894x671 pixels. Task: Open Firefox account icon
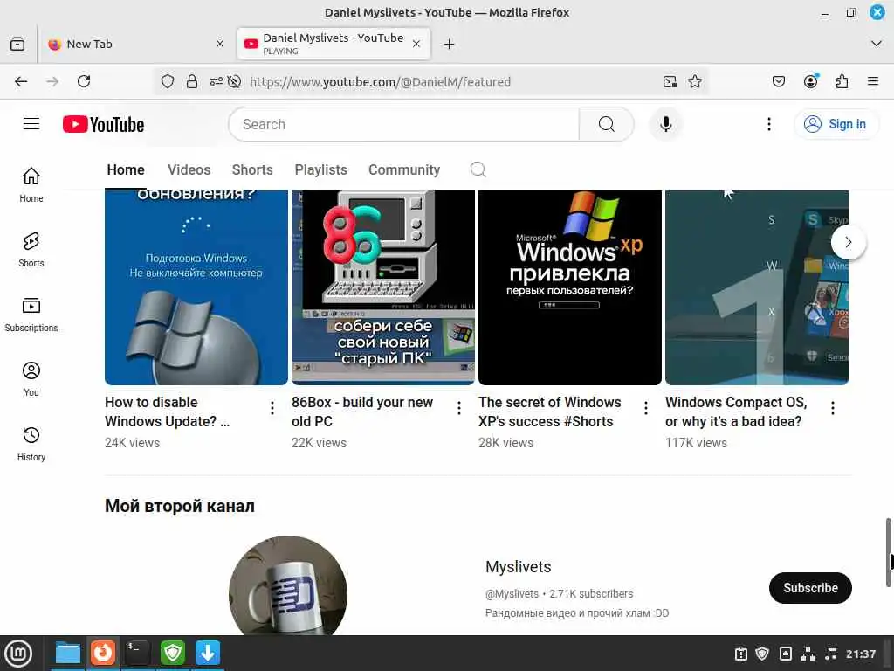(810, 81)
